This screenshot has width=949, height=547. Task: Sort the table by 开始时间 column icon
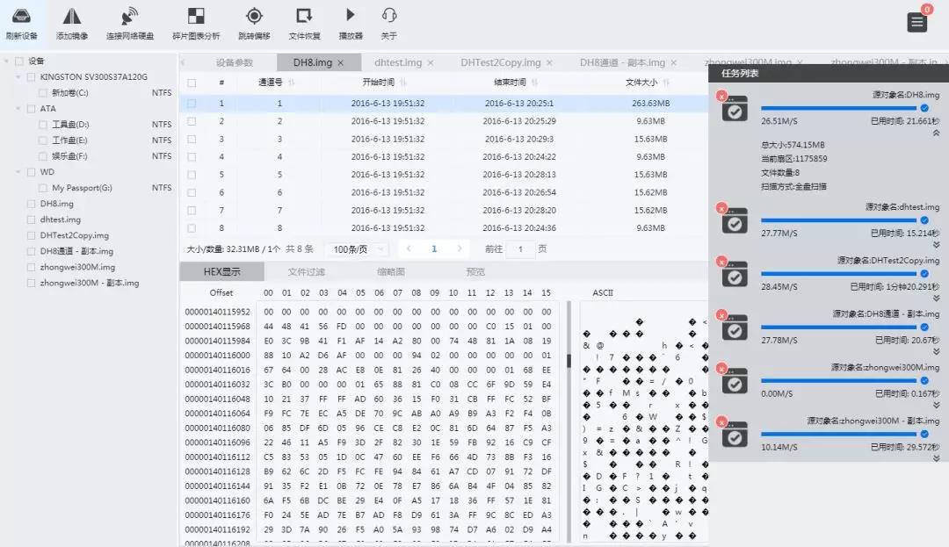pyautogui.click(x=403, y=83)
